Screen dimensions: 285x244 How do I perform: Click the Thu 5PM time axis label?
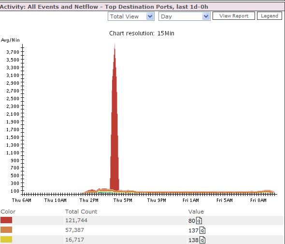pyautogui.click(x=123, y=200)
